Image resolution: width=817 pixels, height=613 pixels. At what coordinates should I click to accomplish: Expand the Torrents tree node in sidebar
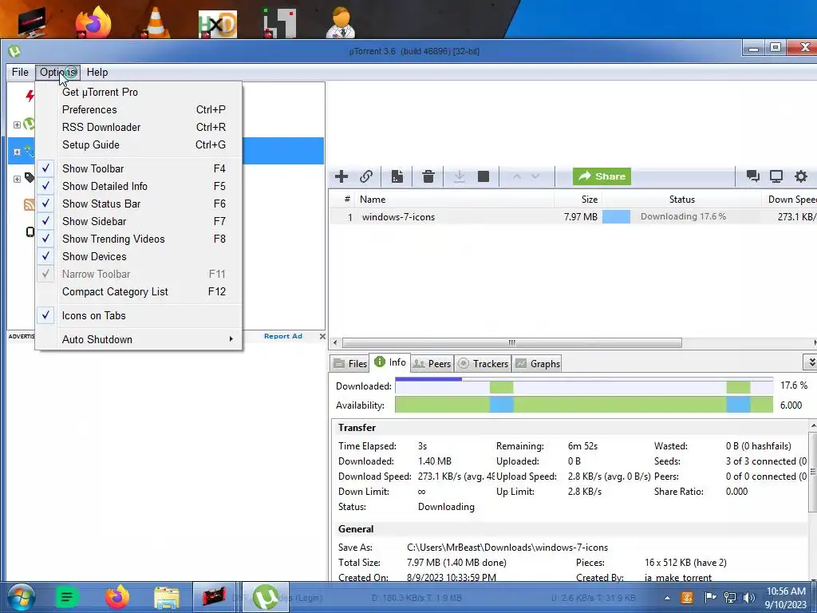click(17, 125)
